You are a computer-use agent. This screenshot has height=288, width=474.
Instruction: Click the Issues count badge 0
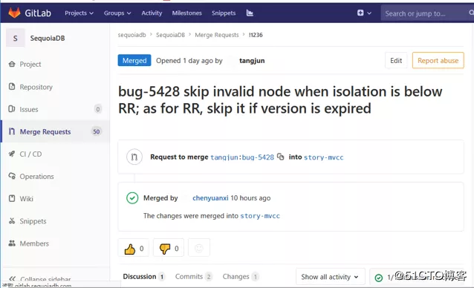[x=97, y=109]
